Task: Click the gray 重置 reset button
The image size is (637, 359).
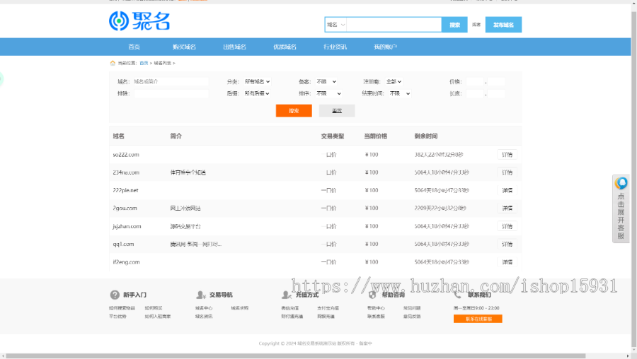Action: [x=337, y=111]
